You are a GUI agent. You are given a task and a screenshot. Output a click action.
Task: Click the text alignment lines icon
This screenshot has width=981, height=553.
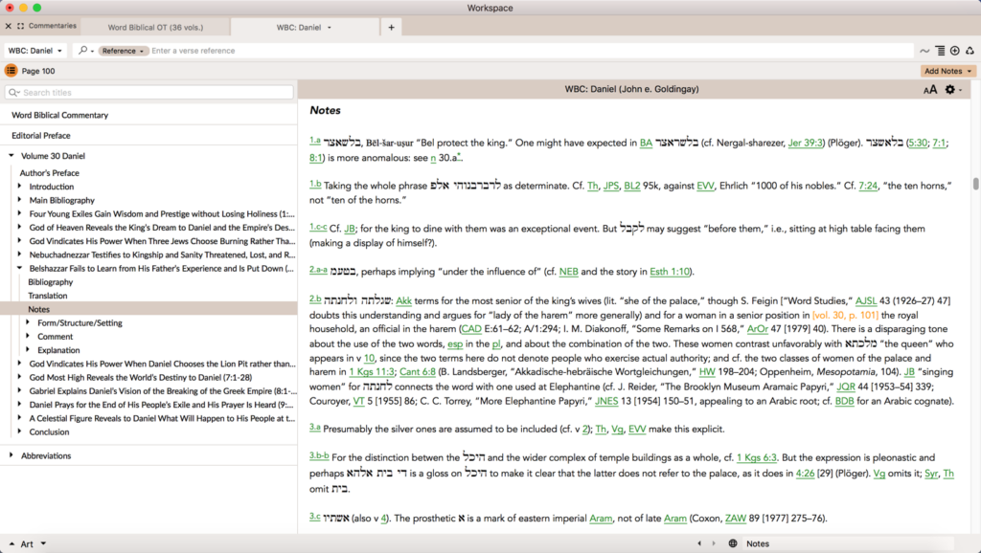[x=940, y=51]
